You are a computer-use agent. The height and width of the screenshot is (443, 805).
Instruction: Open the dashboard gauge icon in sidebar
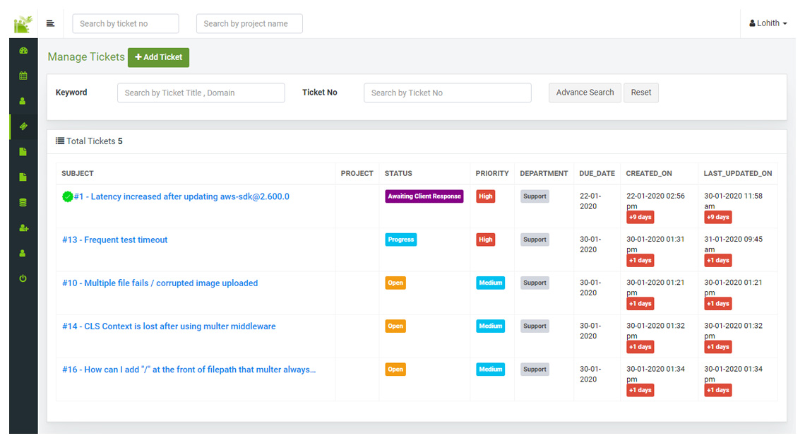pyautogui.click(x=23, y=50)
